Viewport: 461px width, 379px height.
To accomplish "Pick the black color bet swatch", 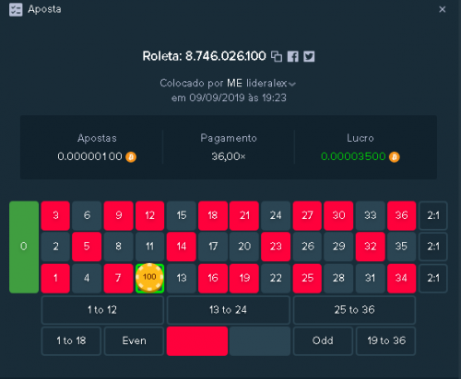I will pos(260,341).
